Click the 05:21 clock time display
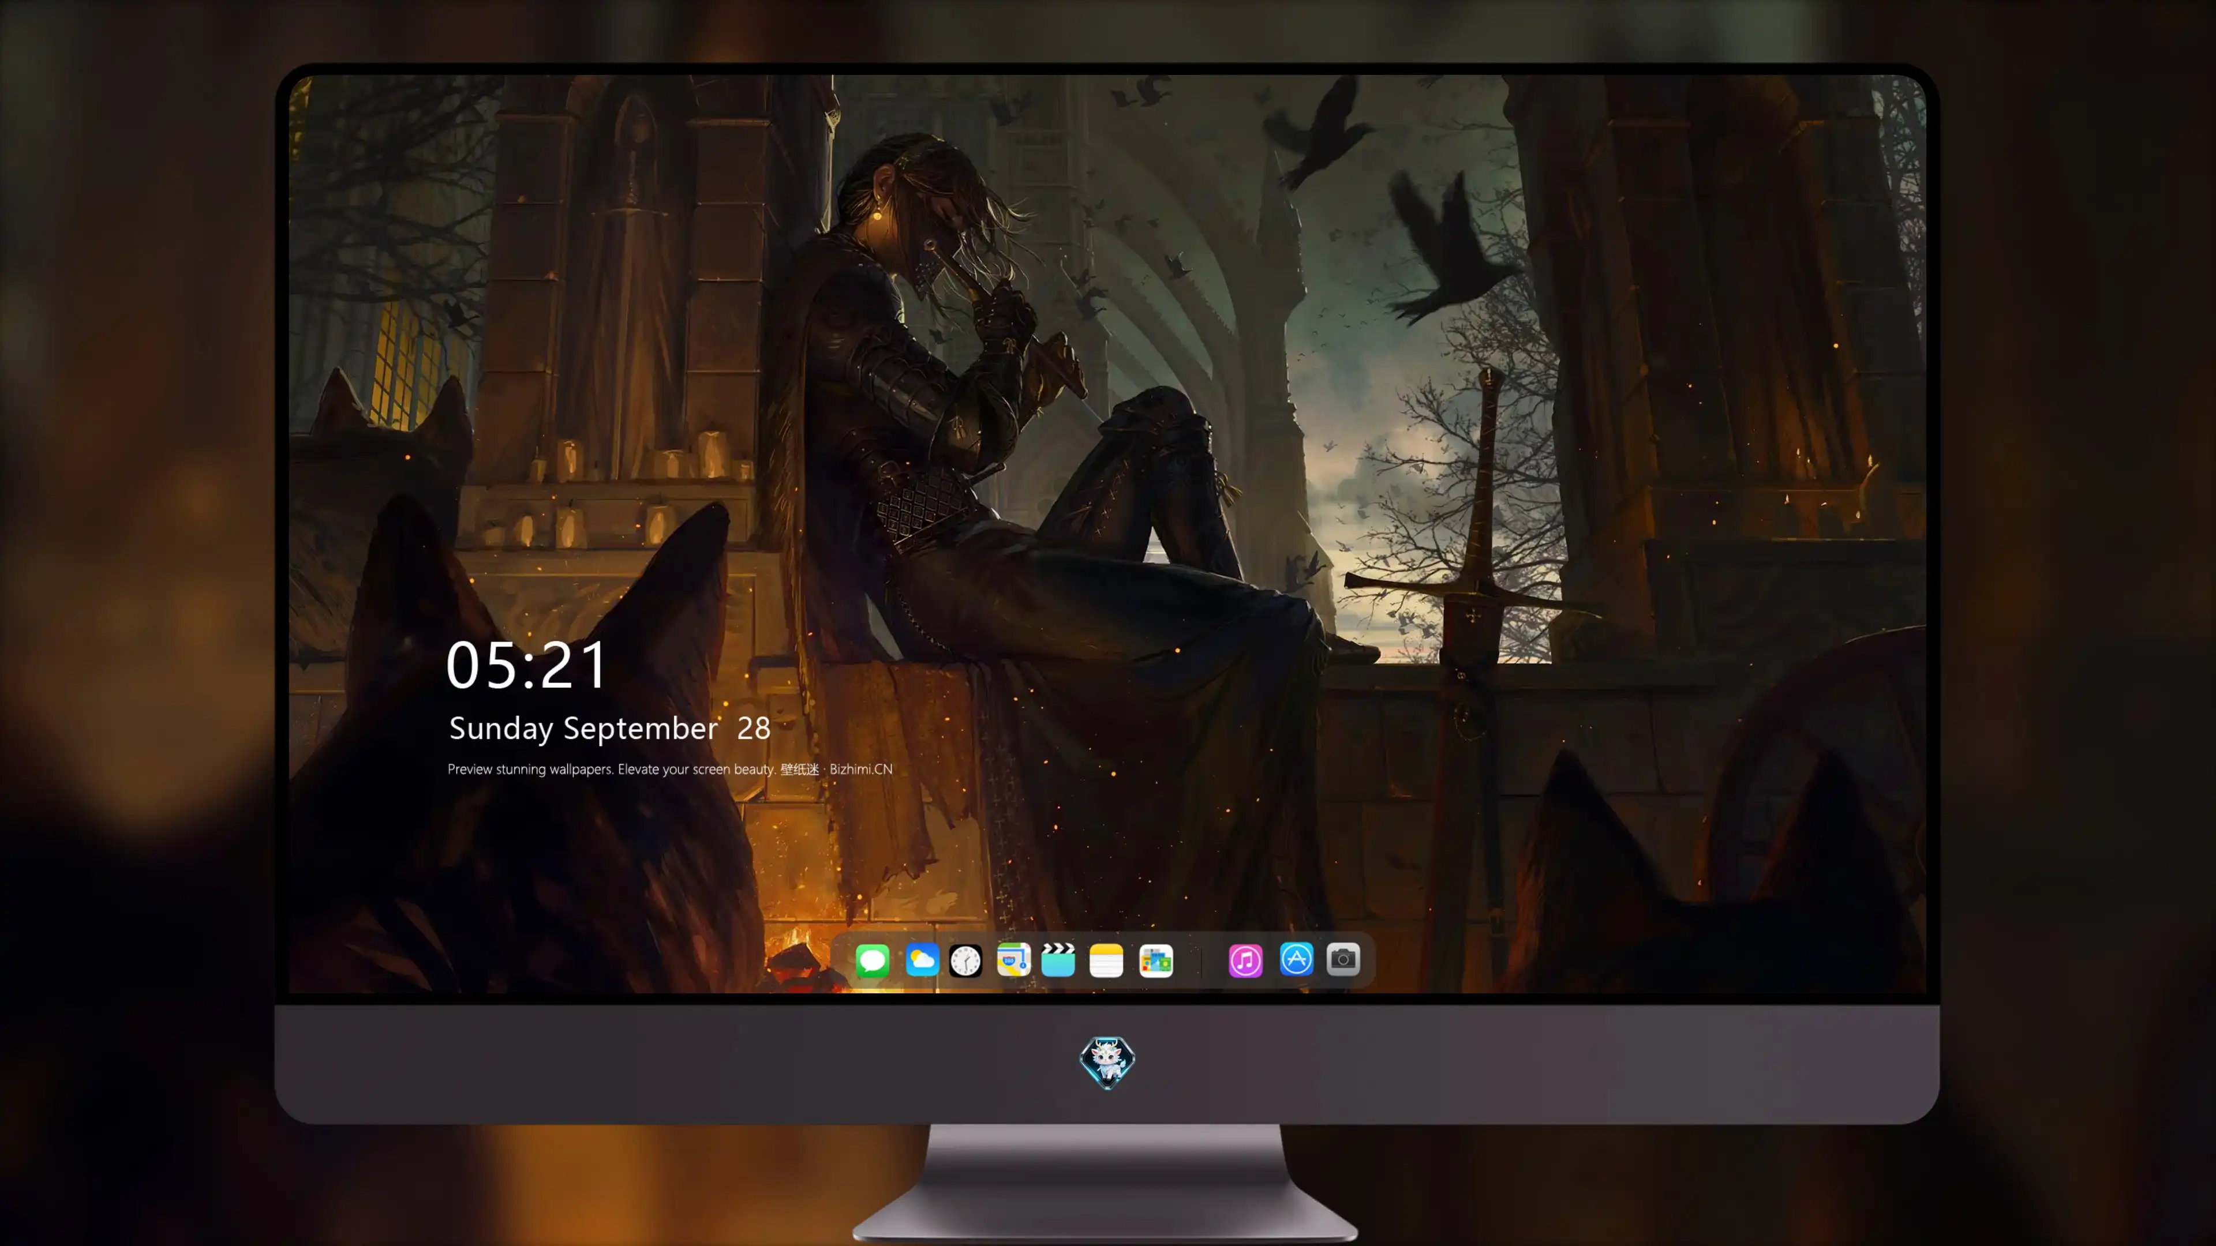This screenshot has height=1246, width=2216. click(x=526, y=665)
